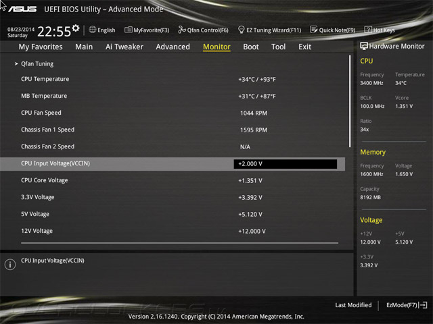
Task: Open the My Favorites tab
Action: (x=41, y=47)
